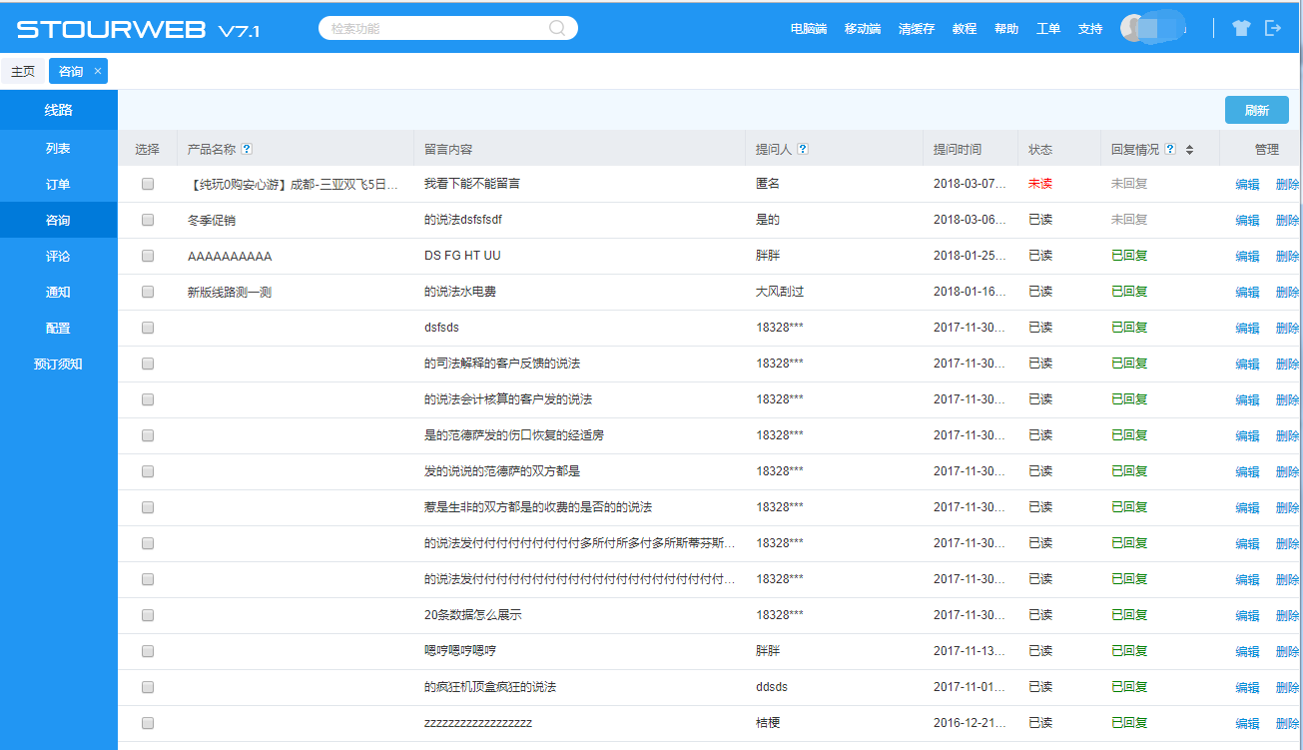
Task: Click 编辑 for the 冬季促销 row
Action: pos(1247,221)
